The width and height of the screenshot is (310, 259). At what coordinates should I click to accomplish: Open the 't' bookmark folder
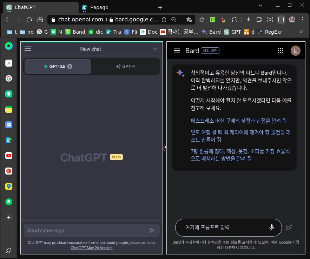click(12, 32)
